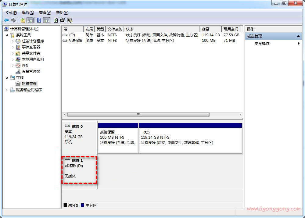Click the Back arrow toolbar icon
The image size is (305, 218).
coord(6,20)
